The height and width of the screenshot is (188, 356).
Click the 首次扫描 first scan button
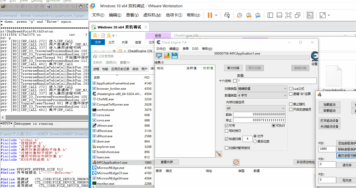click(233, 68)
